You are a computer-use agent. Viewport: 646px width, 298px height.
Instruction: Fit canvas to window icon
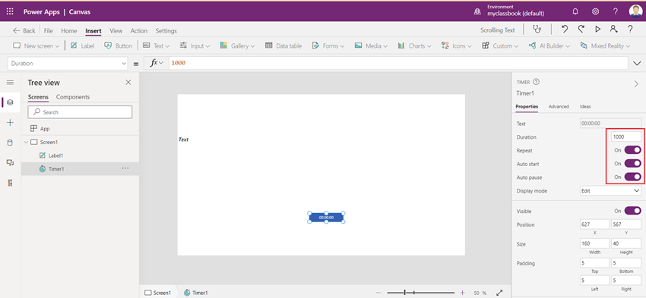499,293
